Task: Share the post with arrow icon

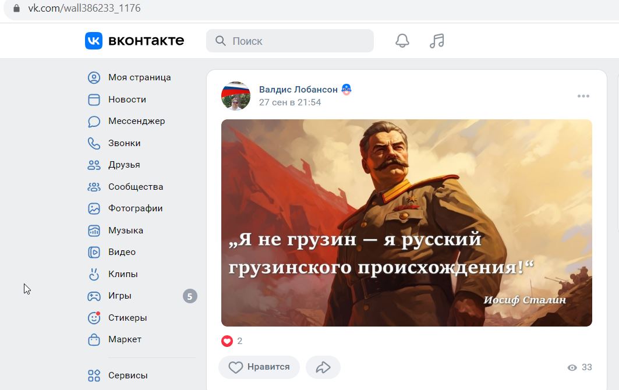Action: [323, 367]
